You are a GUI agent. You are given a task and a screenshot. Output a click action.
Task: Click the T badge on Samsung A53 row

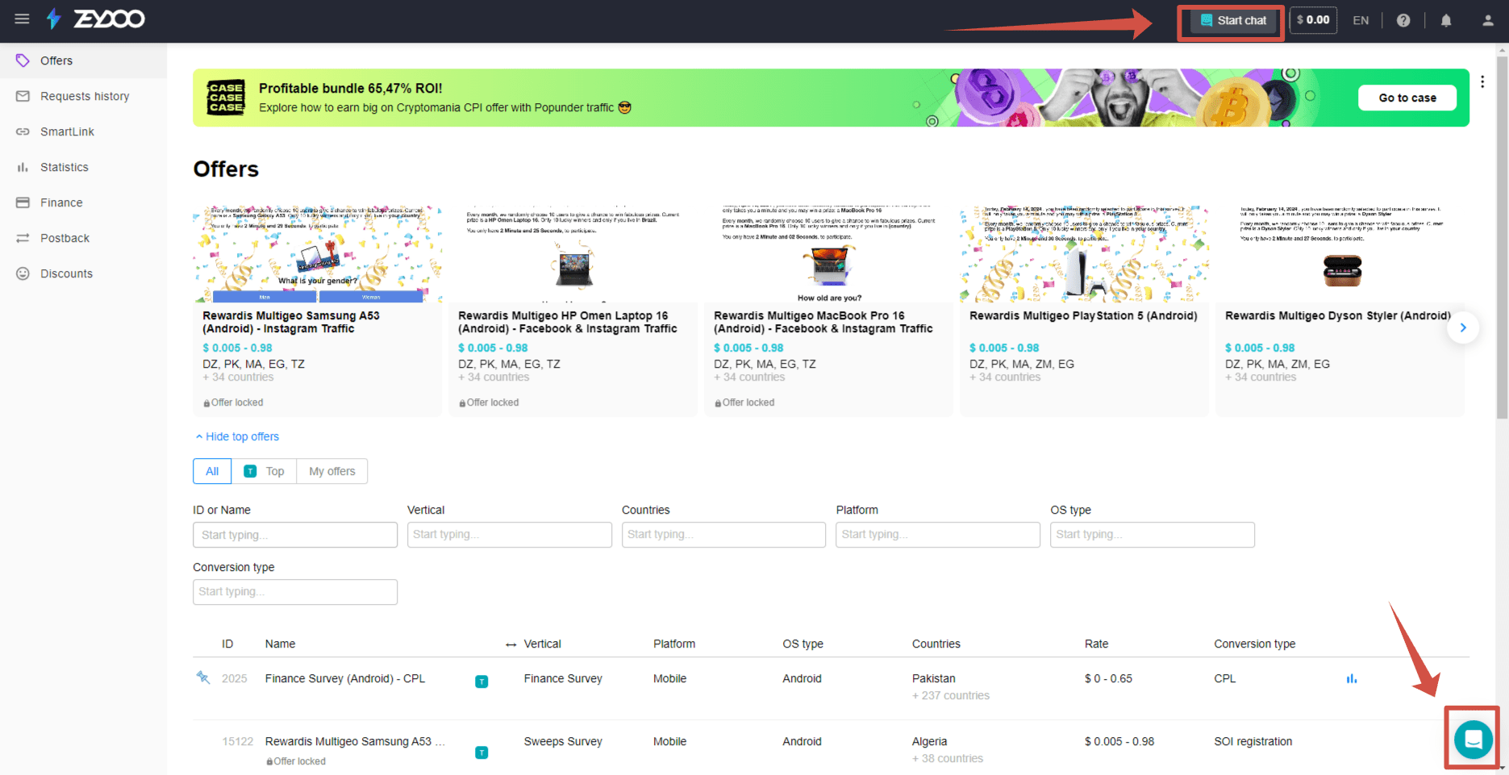[x=481, y=752]
